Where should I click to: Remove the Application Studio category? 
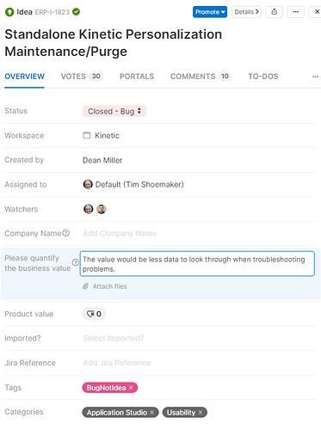click(x=152, y=412)
